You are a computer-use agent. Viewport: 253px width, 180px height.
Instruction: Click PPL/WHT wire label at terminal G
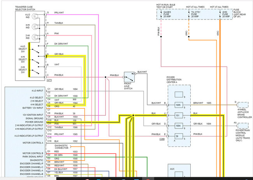[59, 12]
